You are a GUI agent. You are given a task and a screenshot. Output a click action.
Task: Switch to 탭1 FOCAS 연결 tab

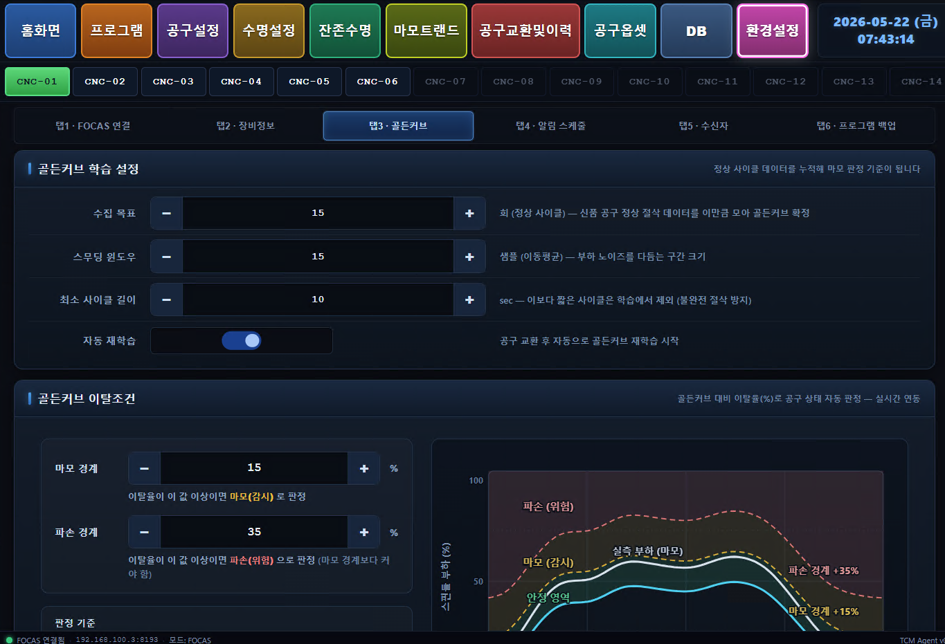93,126
